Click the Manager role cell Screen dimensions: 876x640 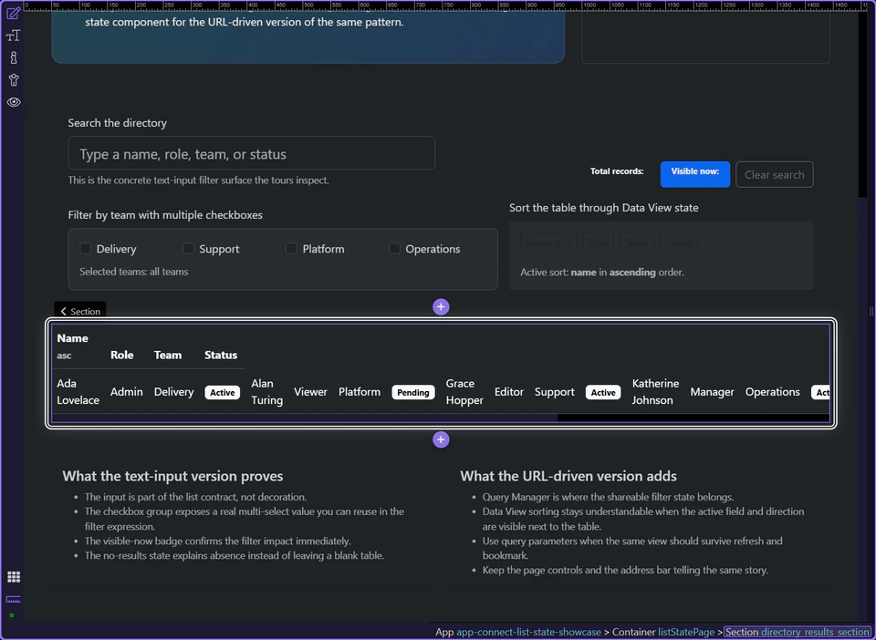[712, 392]
